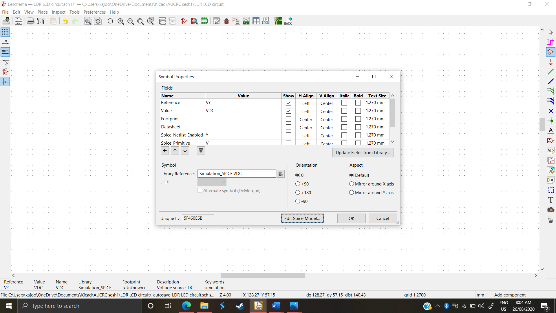This screenshot has width=556, height=313.
Task: Click Update Fields from Library
Action: click(x=363, y=152)
